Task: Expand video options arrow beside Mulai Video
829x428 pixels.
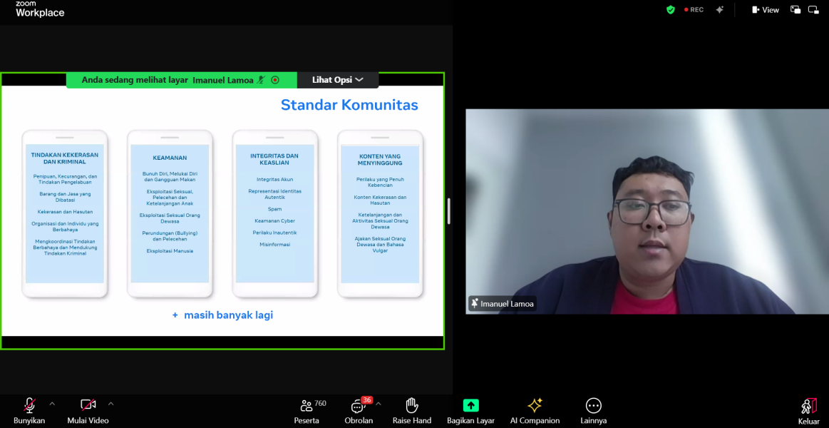Action: [110, 404]
